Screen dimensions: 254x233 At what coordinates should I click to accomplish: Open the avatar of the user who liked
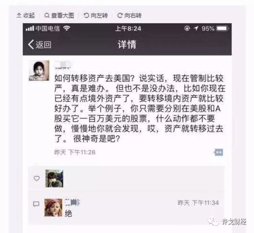tap(54, 178)
